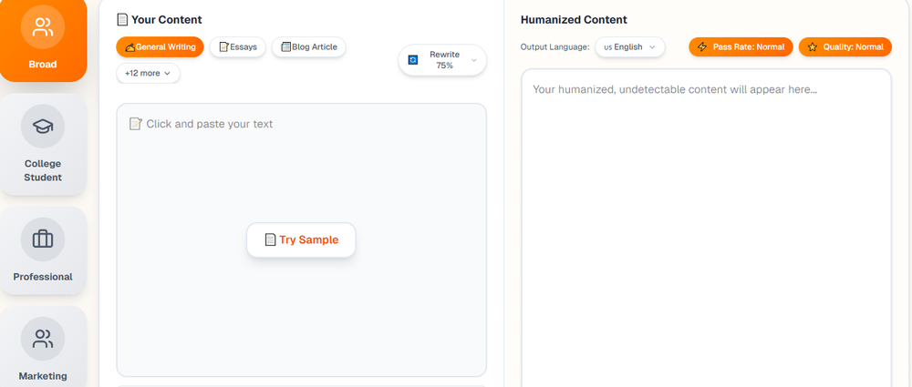Click the document icon beside Try Sample
The width and height of the screenshot is (912, 387).
[270, 239]
